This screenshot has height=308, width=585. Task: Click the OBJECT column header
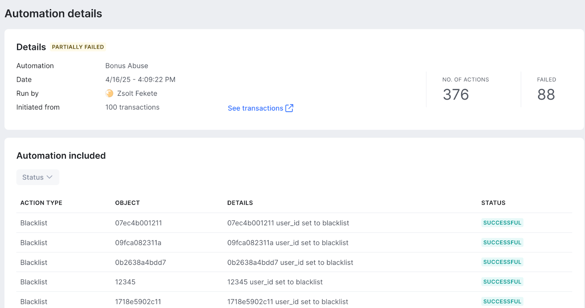(127, 203)
